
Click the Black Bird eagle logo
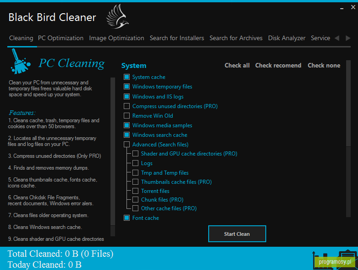point(117,16)
